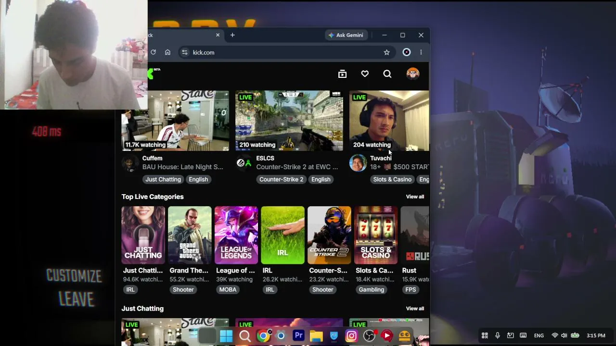This screenshot has width=616, height=346.
Task: Open Tuvachi's live stream thumbnail
Action: click(x=389, y=121)
